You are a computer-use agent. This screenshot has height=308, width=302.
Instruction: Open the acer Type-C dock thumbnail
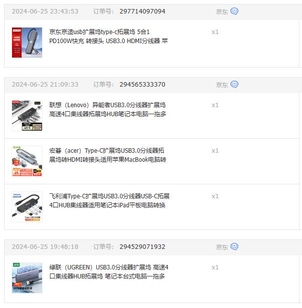27,161
